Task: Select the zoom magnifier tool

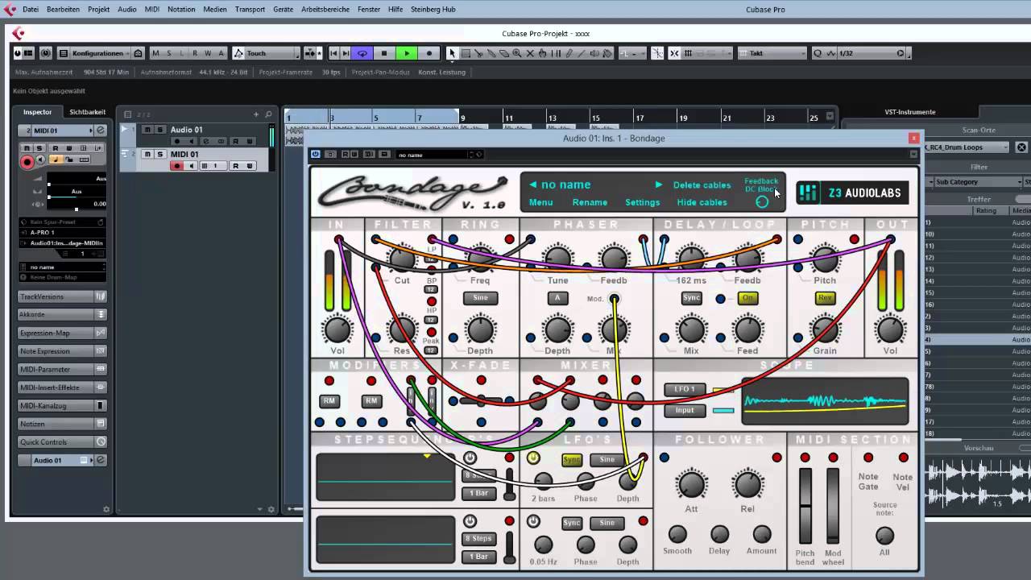Action: click(516, 53)
